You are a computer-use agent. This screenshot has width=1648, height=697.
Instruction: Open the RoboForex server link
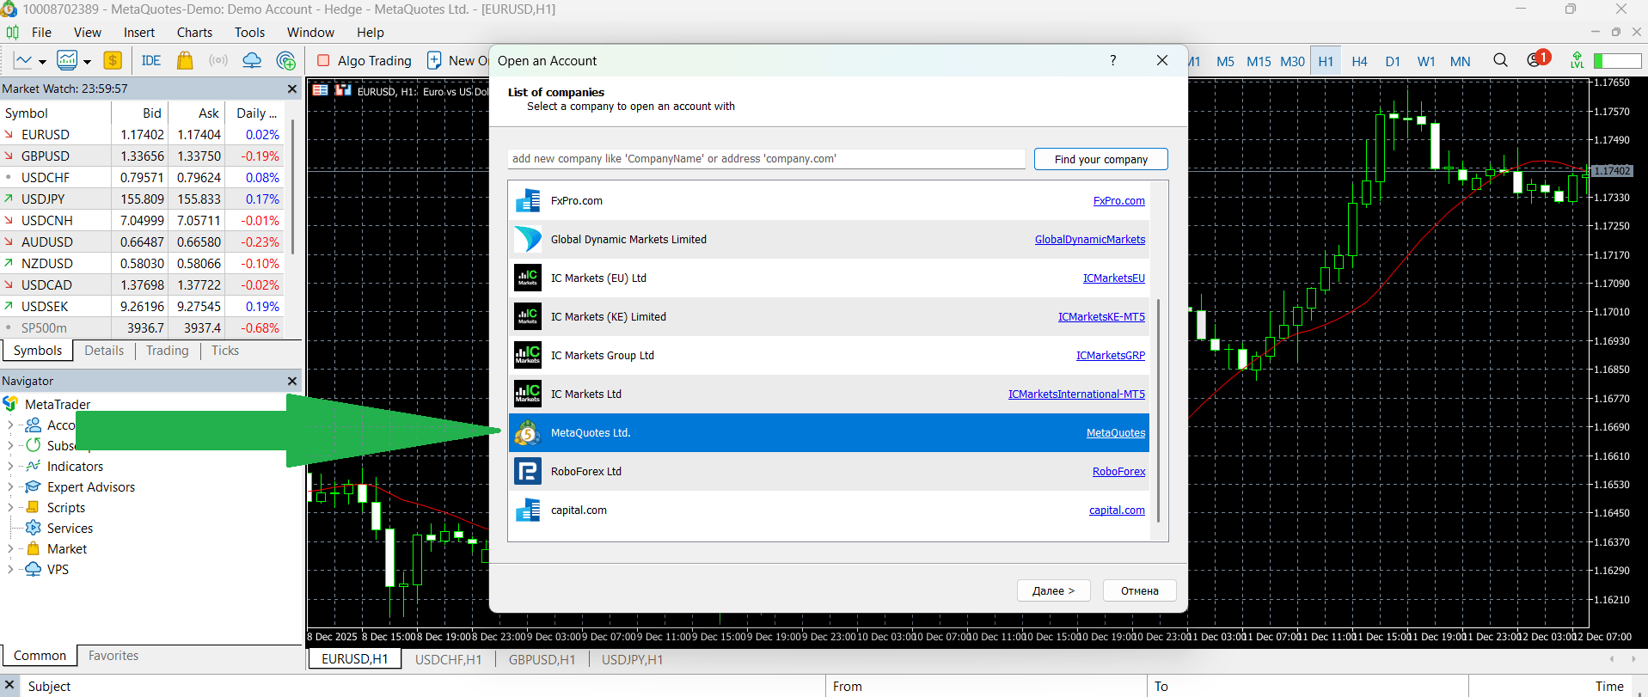1118,472
